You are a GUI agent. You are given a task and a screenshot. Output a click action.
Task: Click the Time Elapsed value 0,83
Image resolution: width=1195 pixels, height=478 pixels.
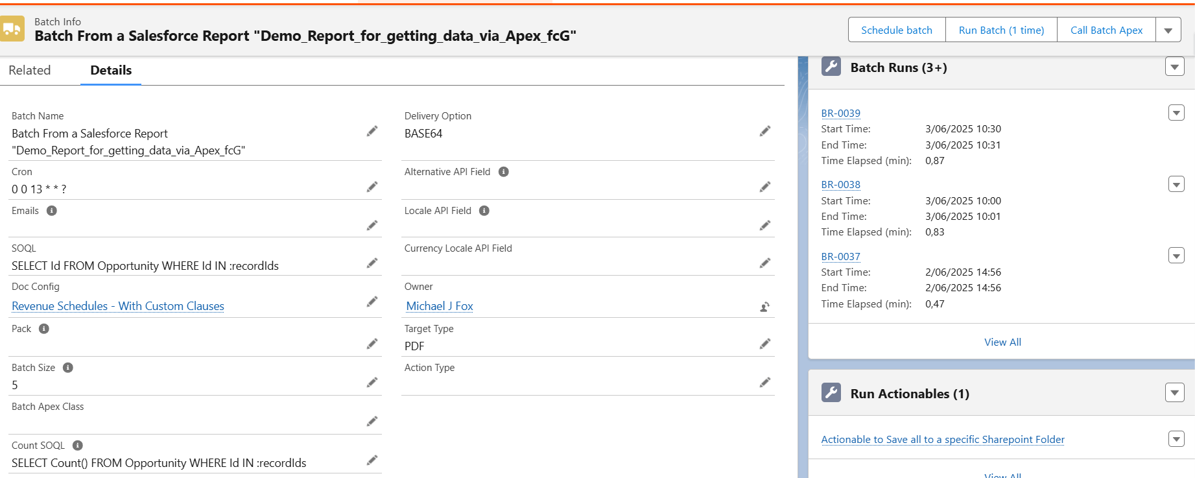pyautogui.click(x=935, y=232)
